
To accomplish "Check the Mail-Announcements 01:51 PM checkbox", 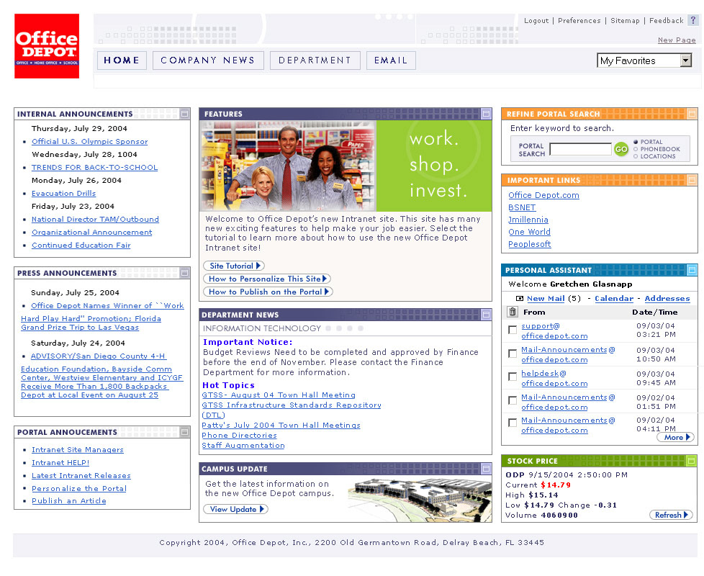I will coord(513,400).
